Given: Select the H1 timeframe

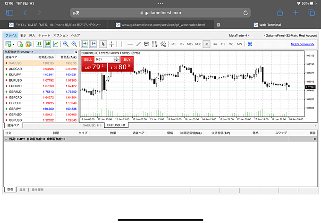Looking at the screenshot, I should click(x=207, y=44).
